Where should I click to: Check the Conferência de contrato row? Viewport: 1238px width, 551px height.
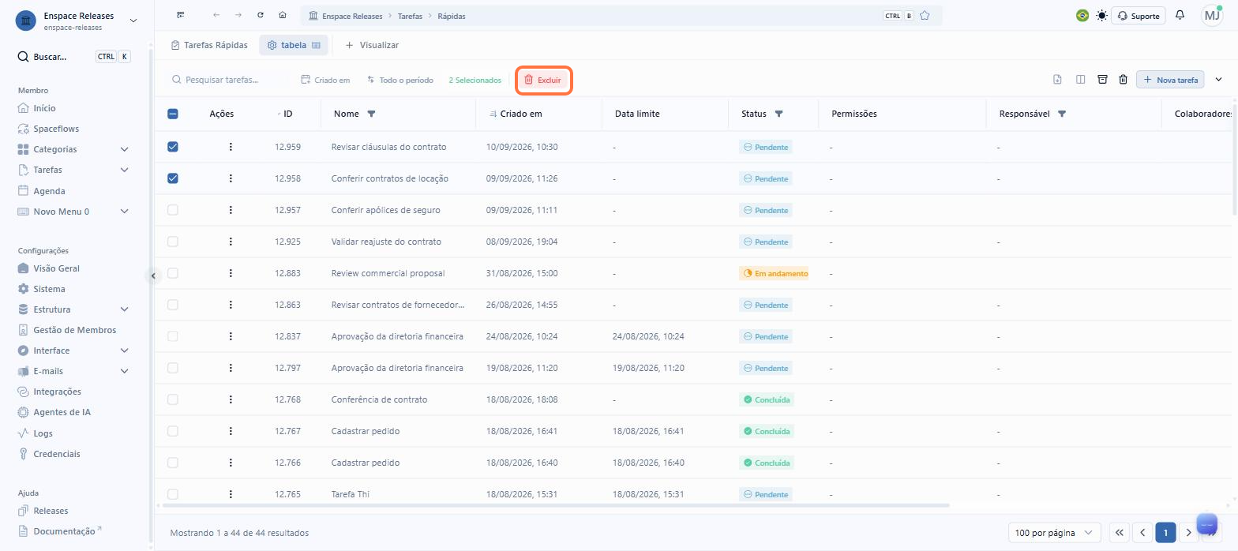[173, 399]
